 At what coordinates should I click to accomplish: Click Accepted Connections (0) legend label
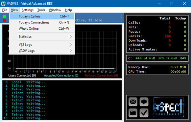61,76
